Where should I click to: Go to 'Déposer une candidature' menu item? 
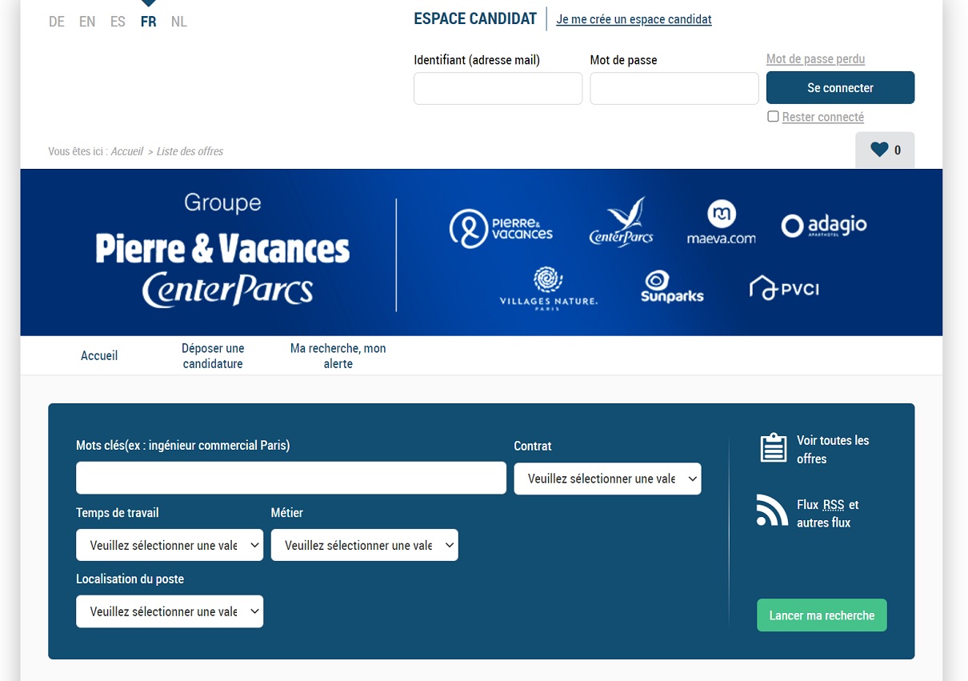click(x=213, y=356)
